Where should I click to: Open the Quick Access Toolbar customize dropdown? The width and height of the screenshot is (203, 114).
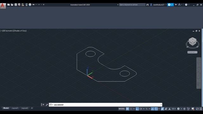[x=44, y=5]
